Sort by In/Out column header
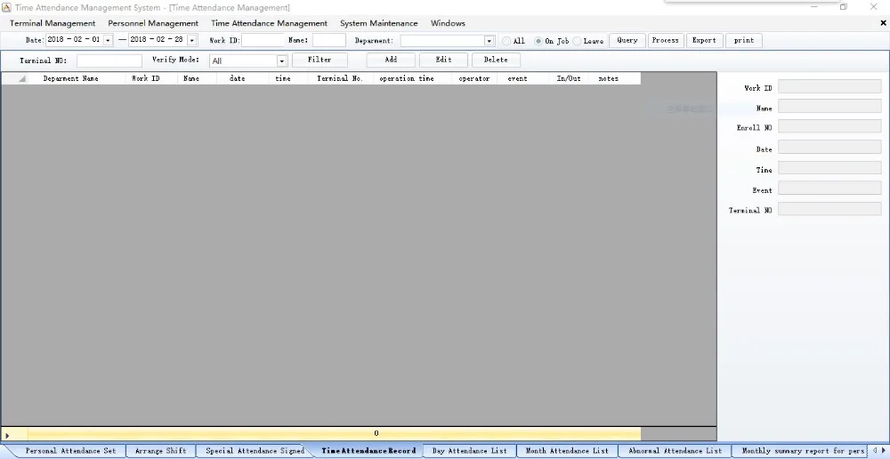The width and height of the screenshot is (890, 459). click(x=569, y=79)
